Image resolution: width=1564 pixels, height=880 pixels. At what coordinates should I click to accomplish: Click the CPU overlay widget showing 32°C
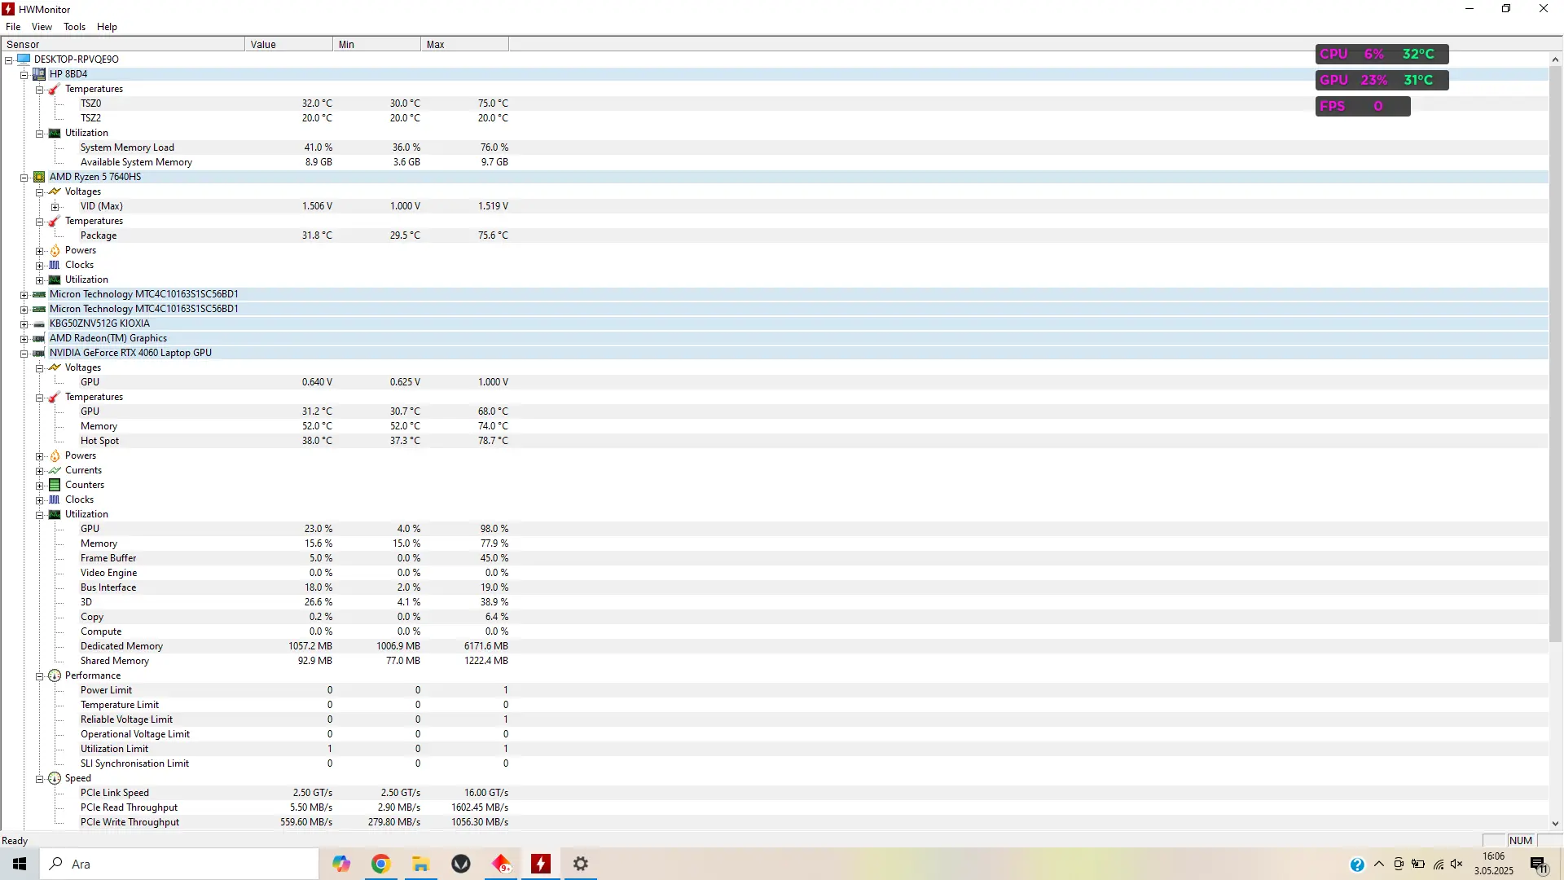pyautogui.click(x=1382, y=55)
